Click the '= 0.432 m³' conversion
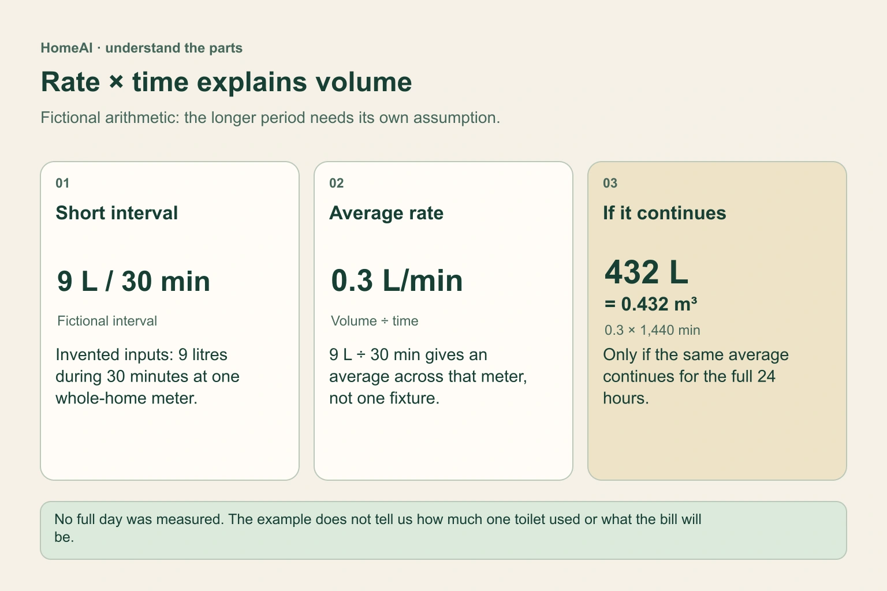Image resolution: width=887 pixels, height=591 pixels. [651, 304]
